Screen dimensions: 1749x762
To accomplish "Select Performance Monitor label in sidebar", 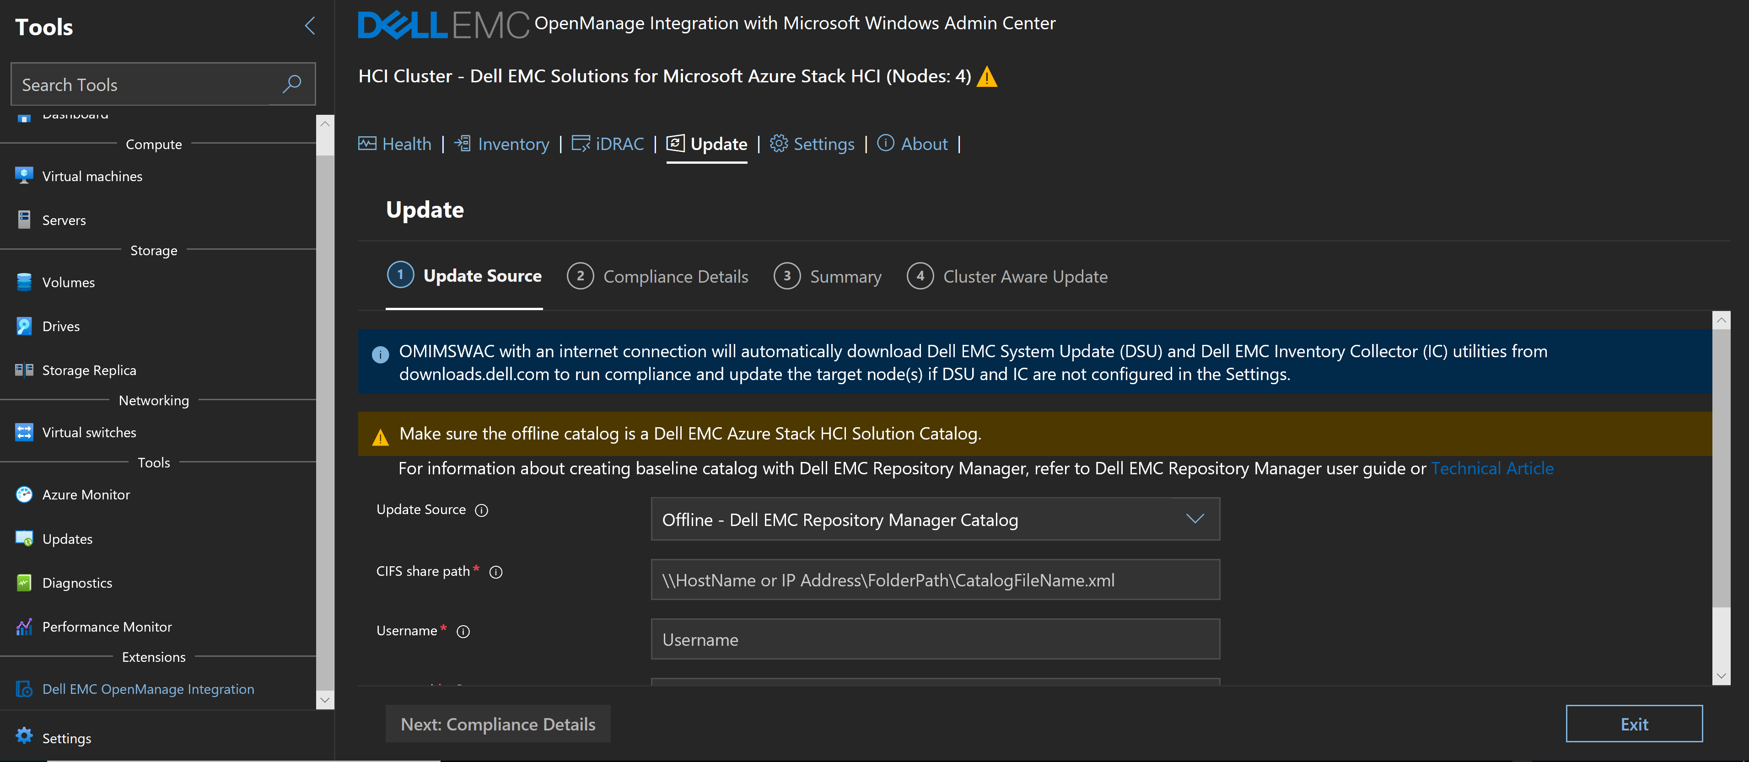I will click(x=107, y=627).
